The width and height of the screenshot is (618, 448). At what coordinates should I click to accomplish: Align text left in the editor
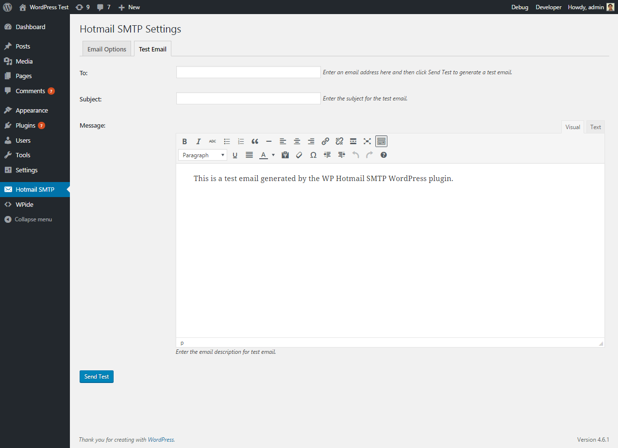(x=283, y=141)
